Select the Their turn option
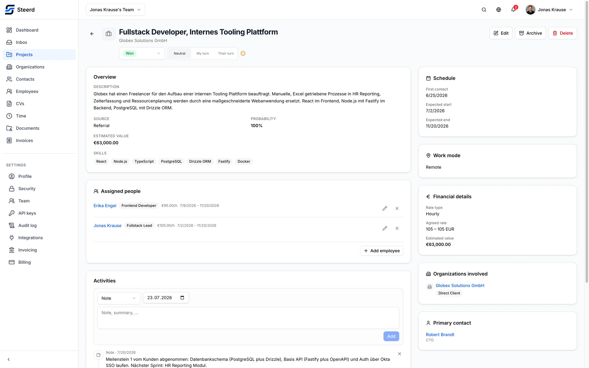Viewport: 589px width, 368px height. [x=226, y=53]
